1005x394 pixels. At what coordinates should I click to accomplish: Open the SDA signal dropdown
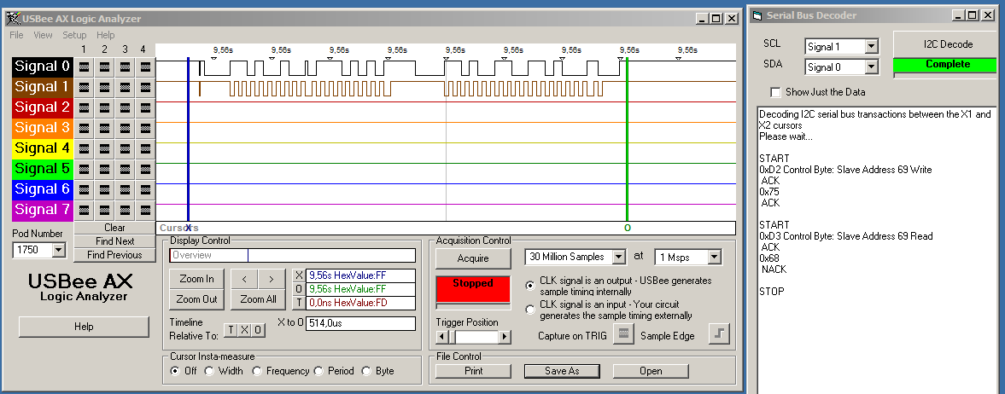(x=871, y=67)
